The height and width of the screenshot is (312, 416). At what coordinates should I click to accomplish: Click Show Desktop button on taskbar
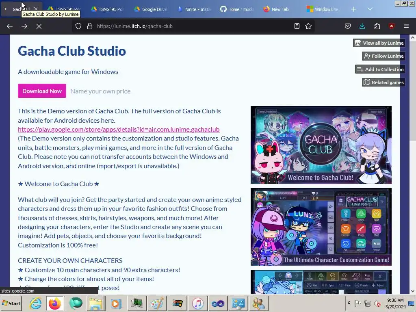[412, 303]
